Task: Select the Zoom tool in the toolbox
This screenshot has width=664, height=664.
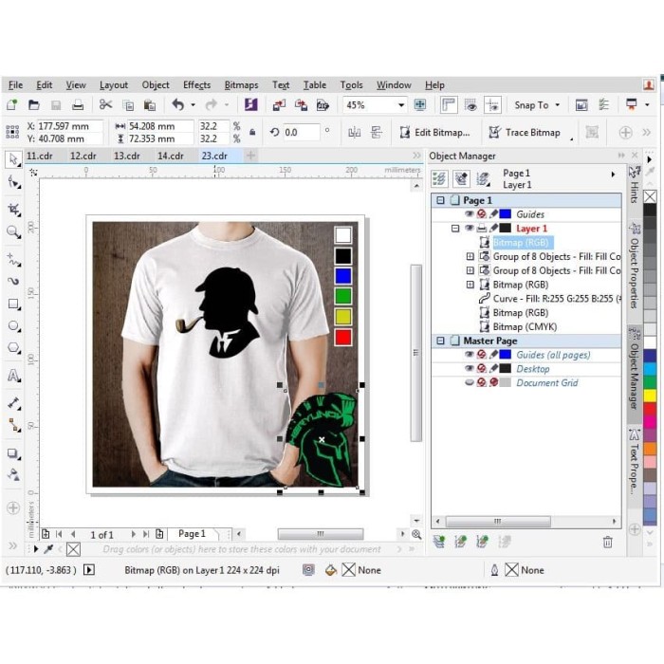Action: pos(13,231)
